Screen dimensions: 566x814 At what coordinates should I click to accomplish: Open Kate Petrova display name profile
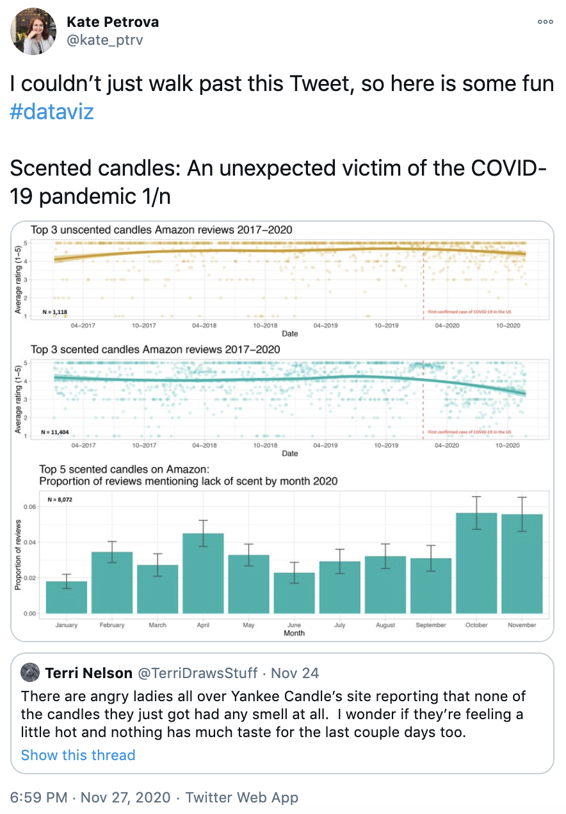click(113, 22)
